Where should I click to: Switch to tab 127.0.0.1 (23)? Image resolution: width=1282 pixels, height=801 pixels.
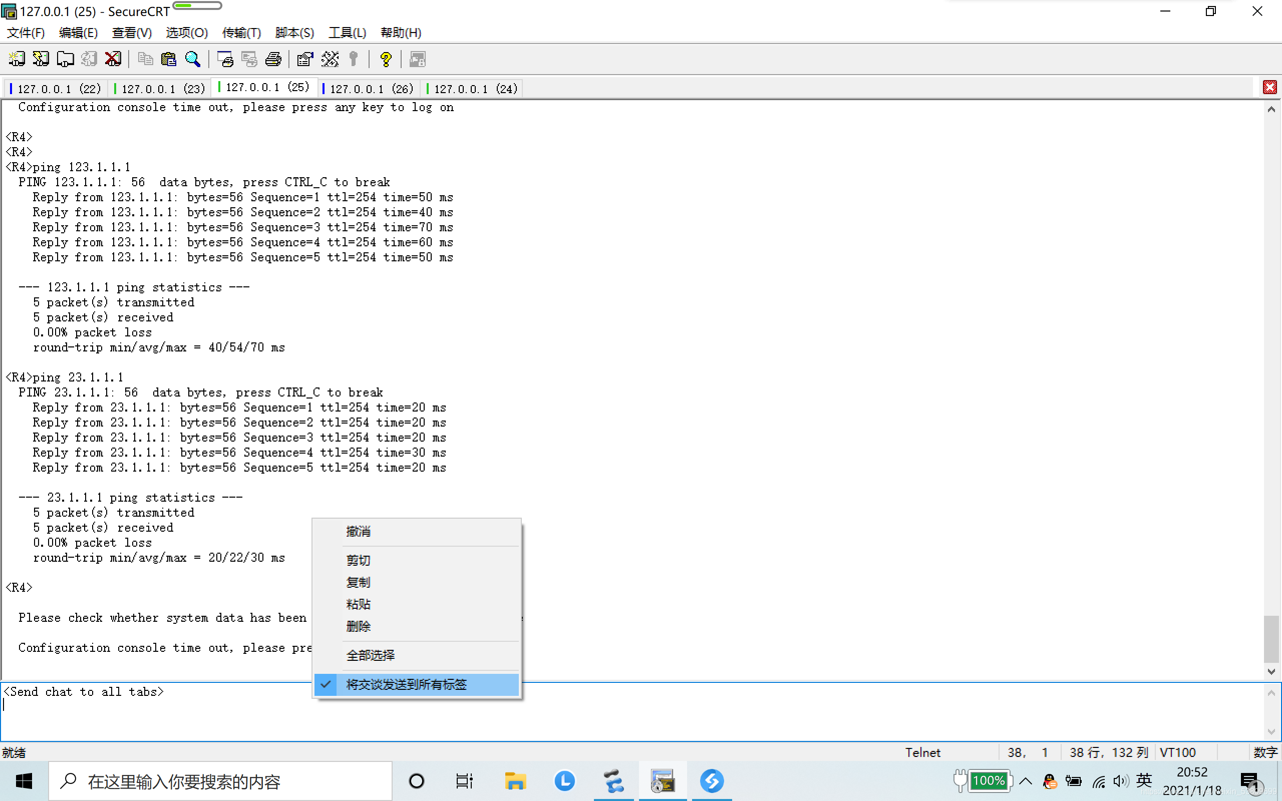pos(159,89)
